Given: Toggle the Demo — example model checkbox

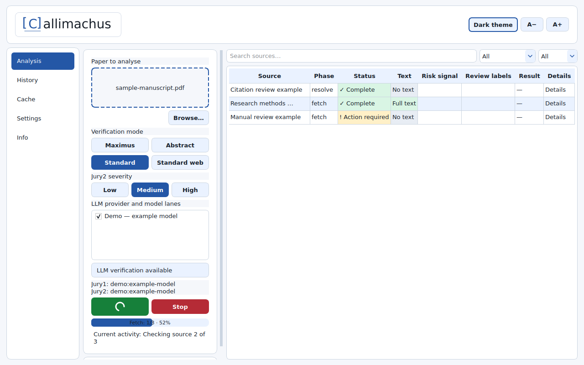Looking at the screenshot, I should 99,216.
